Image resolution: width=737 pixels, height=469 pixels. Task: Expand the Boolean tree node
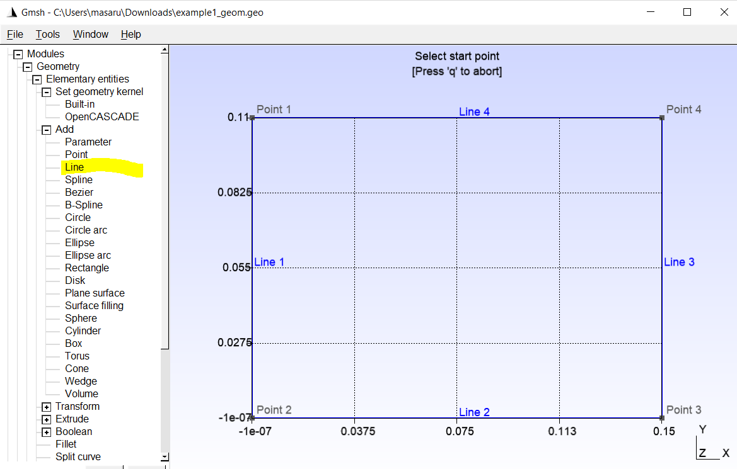(46, 432)
